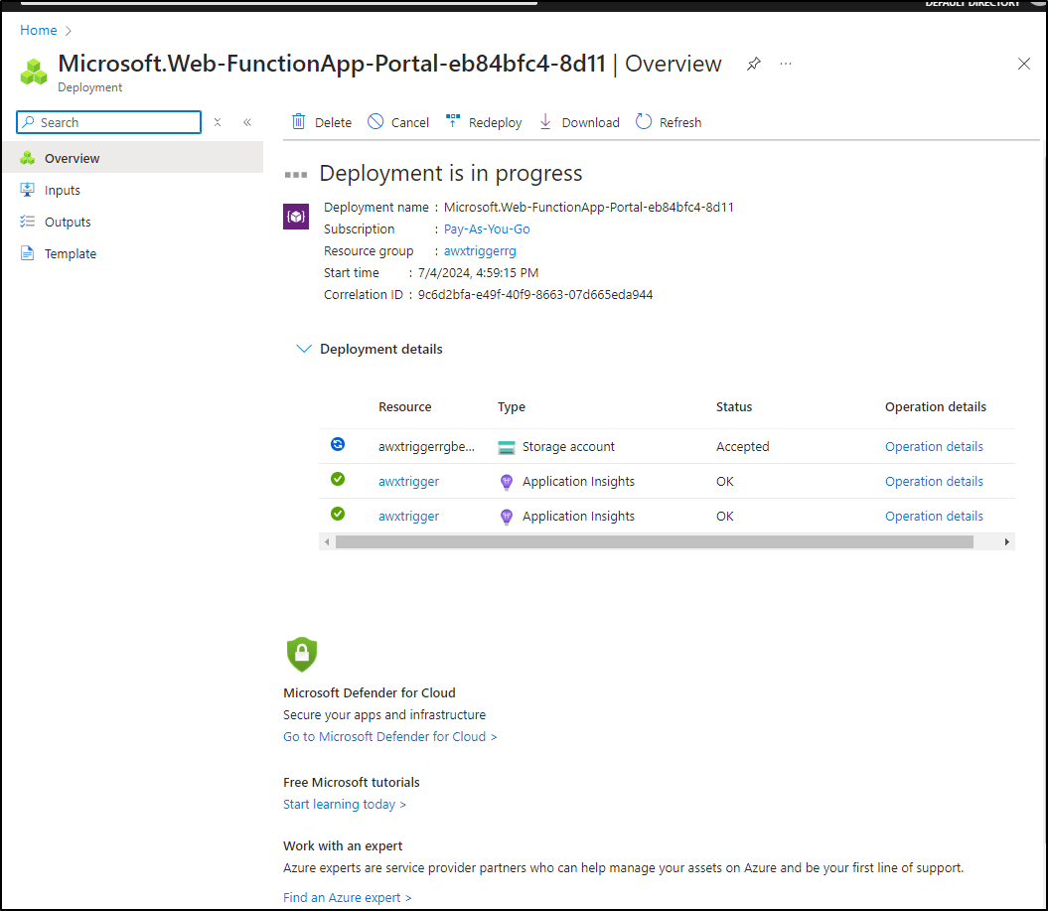Image resolution: width=1048 pixels, height=911 pixels.
Task: Click the Microsoft Defender for Cloud heading
Action: click(370, 693)
